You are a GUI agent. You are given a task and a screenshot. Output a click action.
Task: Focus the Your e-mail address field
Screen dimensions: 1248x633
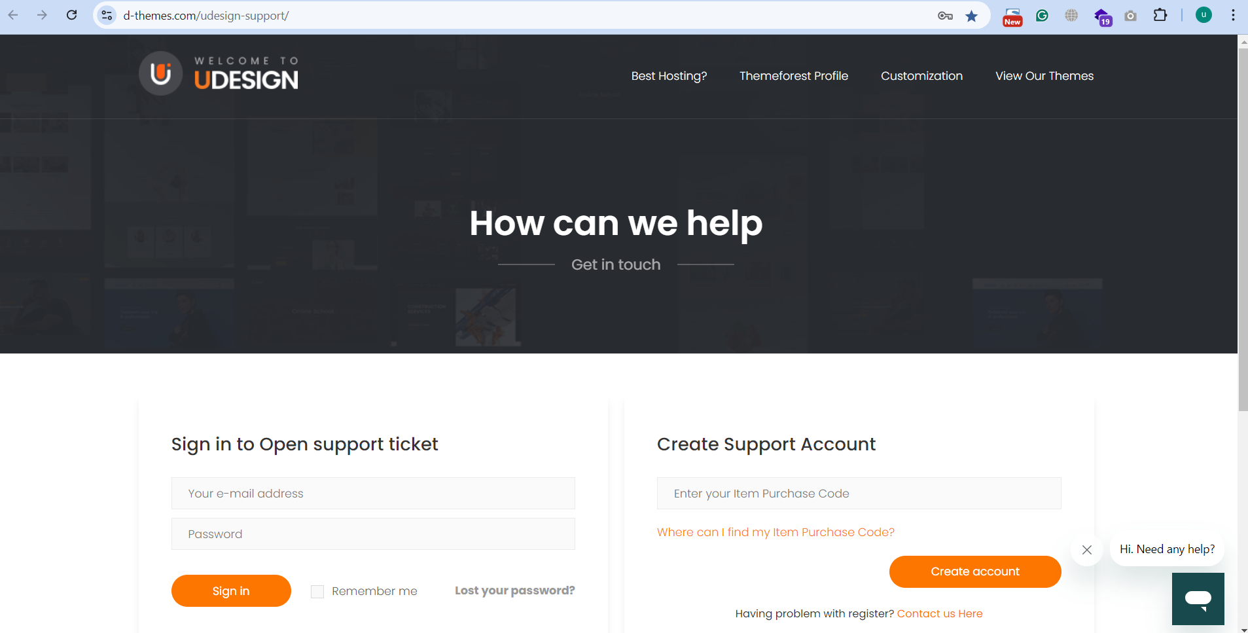373,494
